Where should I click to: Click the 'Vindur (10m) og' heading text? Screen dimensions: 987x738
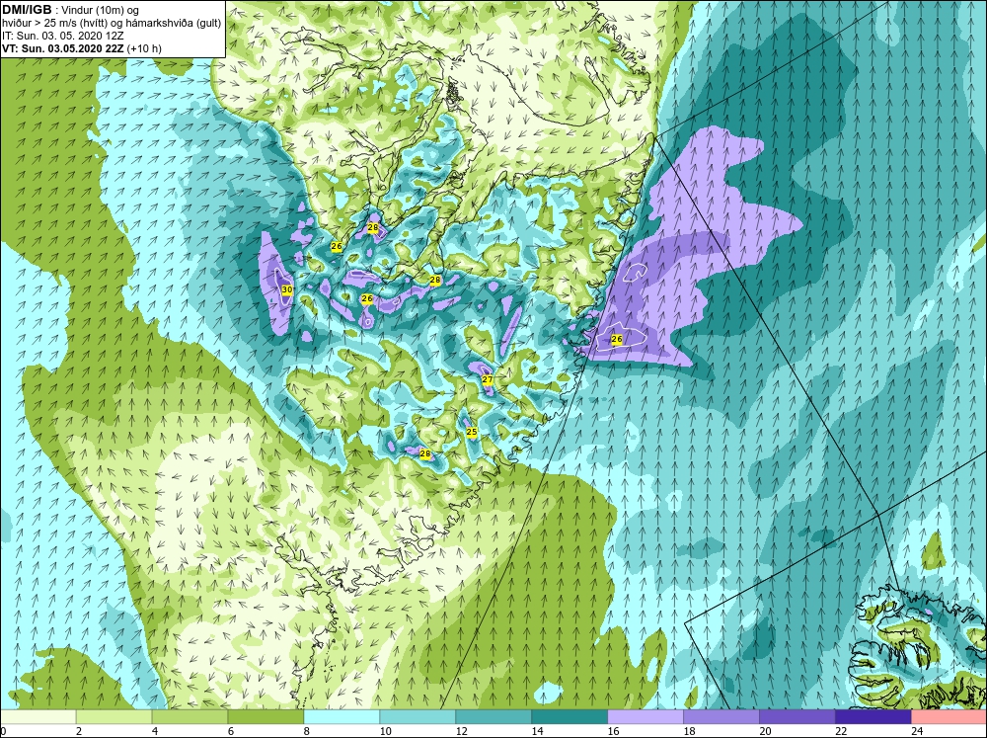click(100, 11)
